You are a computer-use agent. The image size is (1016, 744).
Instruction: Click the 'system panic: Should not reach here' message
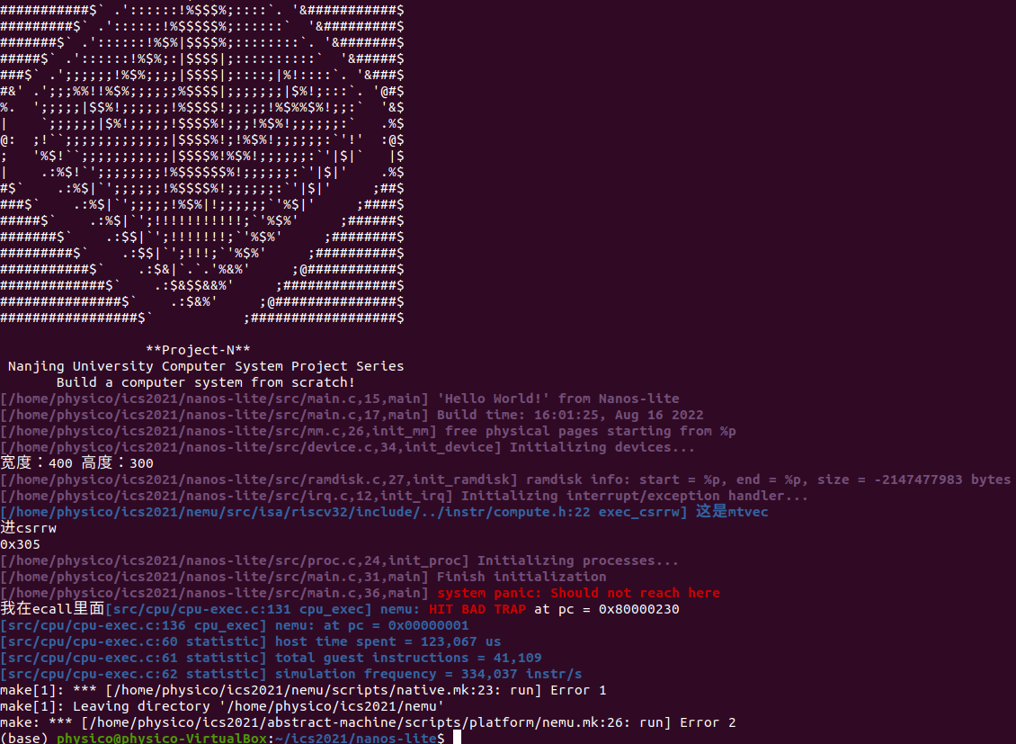[x=579, y=593]
